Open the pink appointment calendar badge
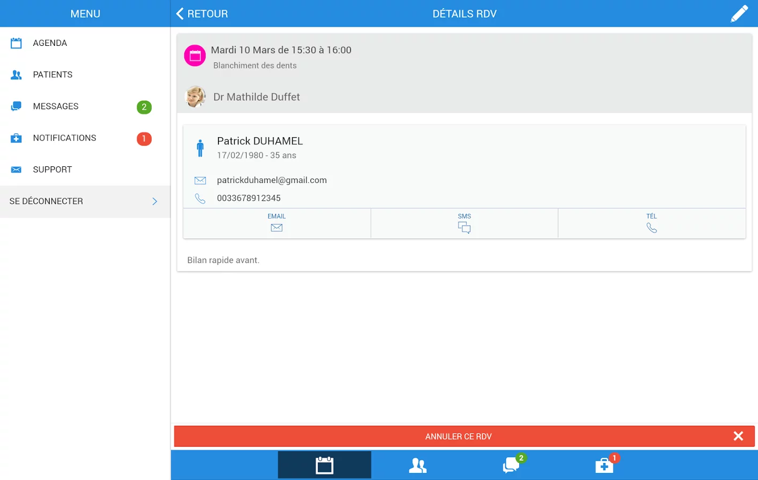Viewport: 758px width, 480px height. point(194,55)
